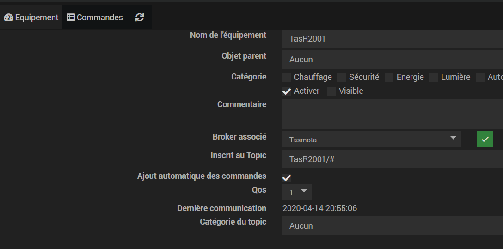Enable the Sécurité category checkbox

(342, 78)
